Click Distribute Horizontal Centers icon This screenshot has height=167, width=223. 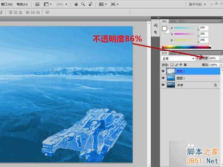click(x=33, y=12)
